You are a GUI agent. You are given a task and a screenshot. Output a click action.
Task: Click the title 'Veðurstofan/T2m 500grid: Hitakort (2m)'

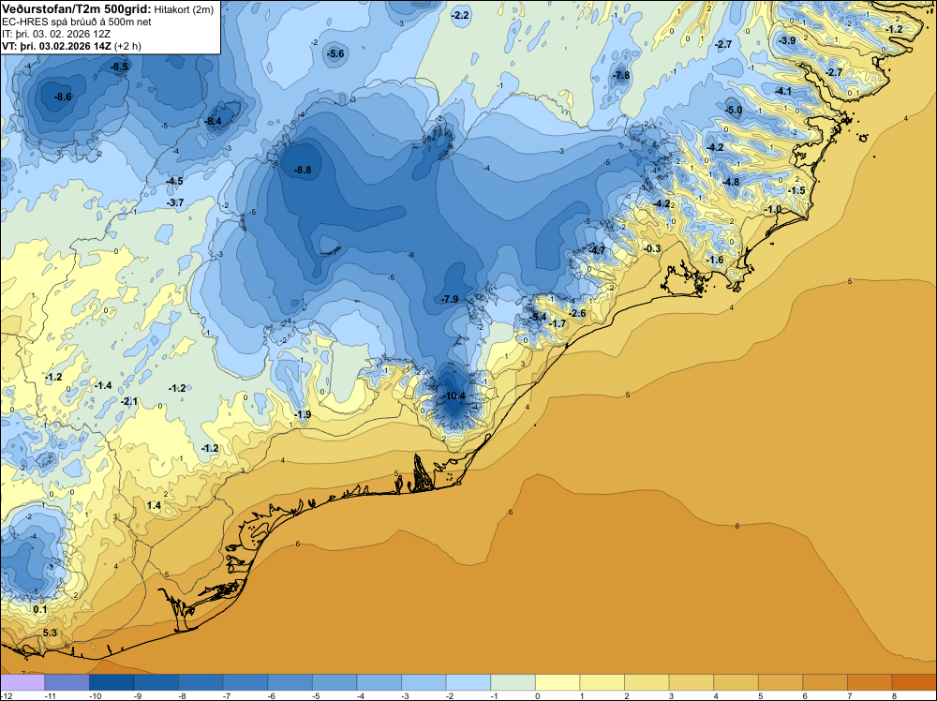coord(108,9)
